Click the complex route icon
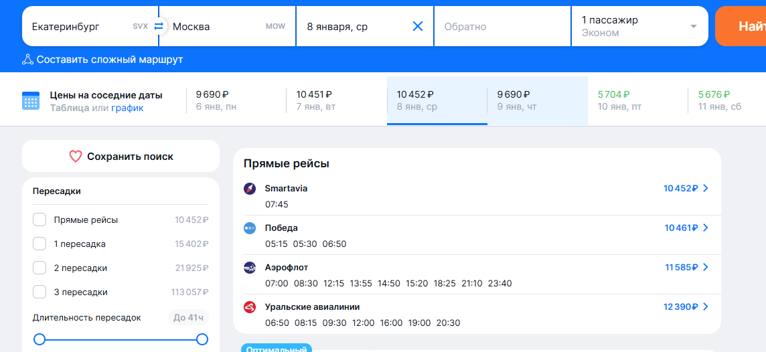This screenshot has height=352, width=766. click(x=28, y=60)
